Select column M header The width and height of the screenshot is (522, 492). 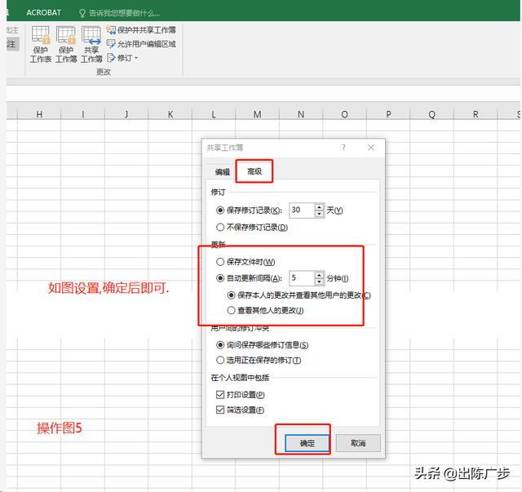click(x=257, y=114)
